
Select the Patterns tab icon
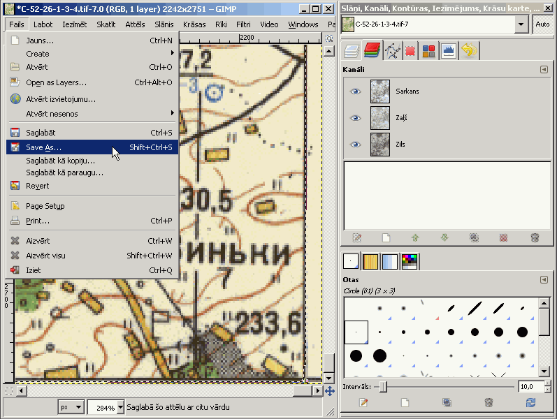(370, 262)
